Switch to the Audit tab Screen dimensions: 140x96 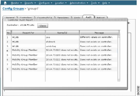[88, 17]
